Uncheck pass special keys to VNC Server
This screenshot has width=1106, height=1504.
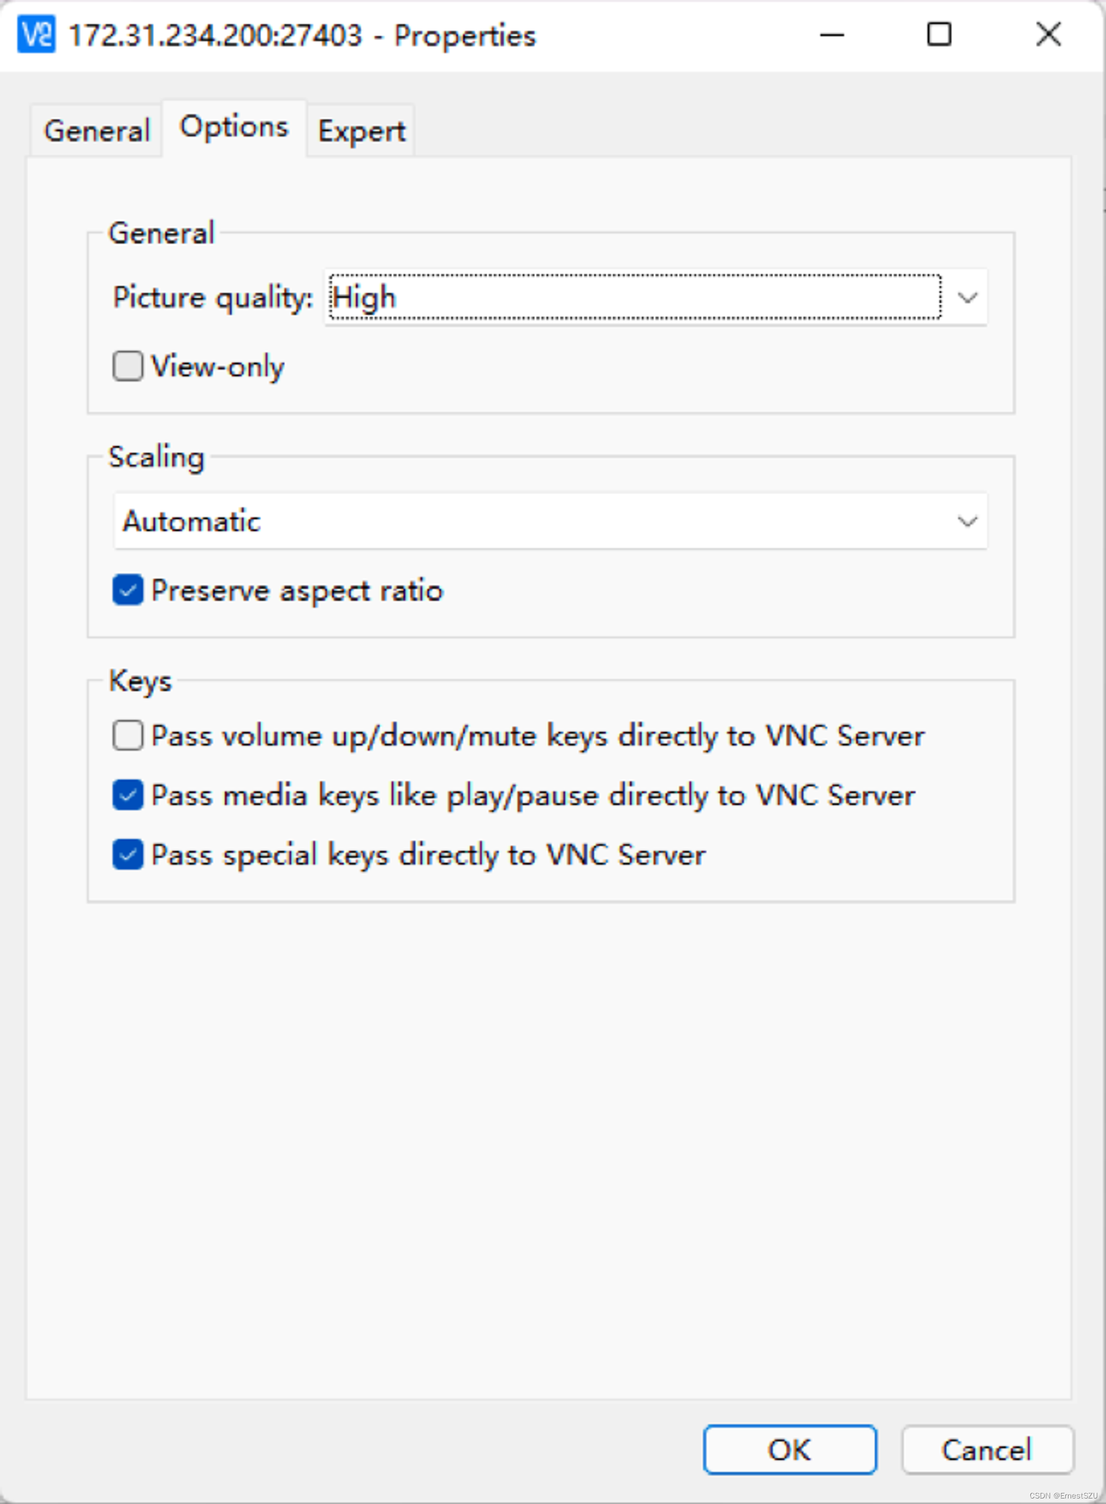[x=127, y=854]
